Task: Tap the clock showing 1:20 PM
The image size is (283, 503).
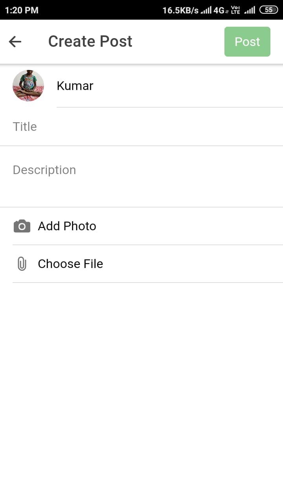Action: point(22,10)
